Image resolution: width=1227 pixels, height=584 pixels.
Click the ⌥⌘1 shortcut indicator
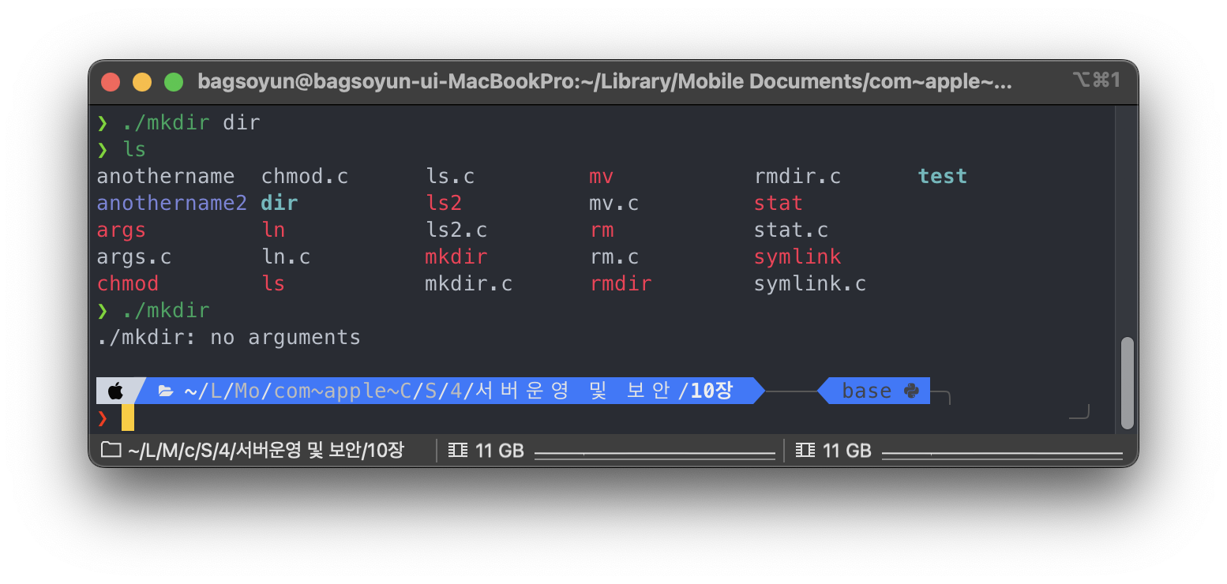pos(1096,80)
